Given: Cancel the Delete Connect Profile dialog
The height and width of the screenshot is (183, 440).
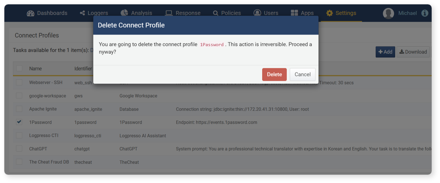Looking at the screenshot, I should pos(303,74).
